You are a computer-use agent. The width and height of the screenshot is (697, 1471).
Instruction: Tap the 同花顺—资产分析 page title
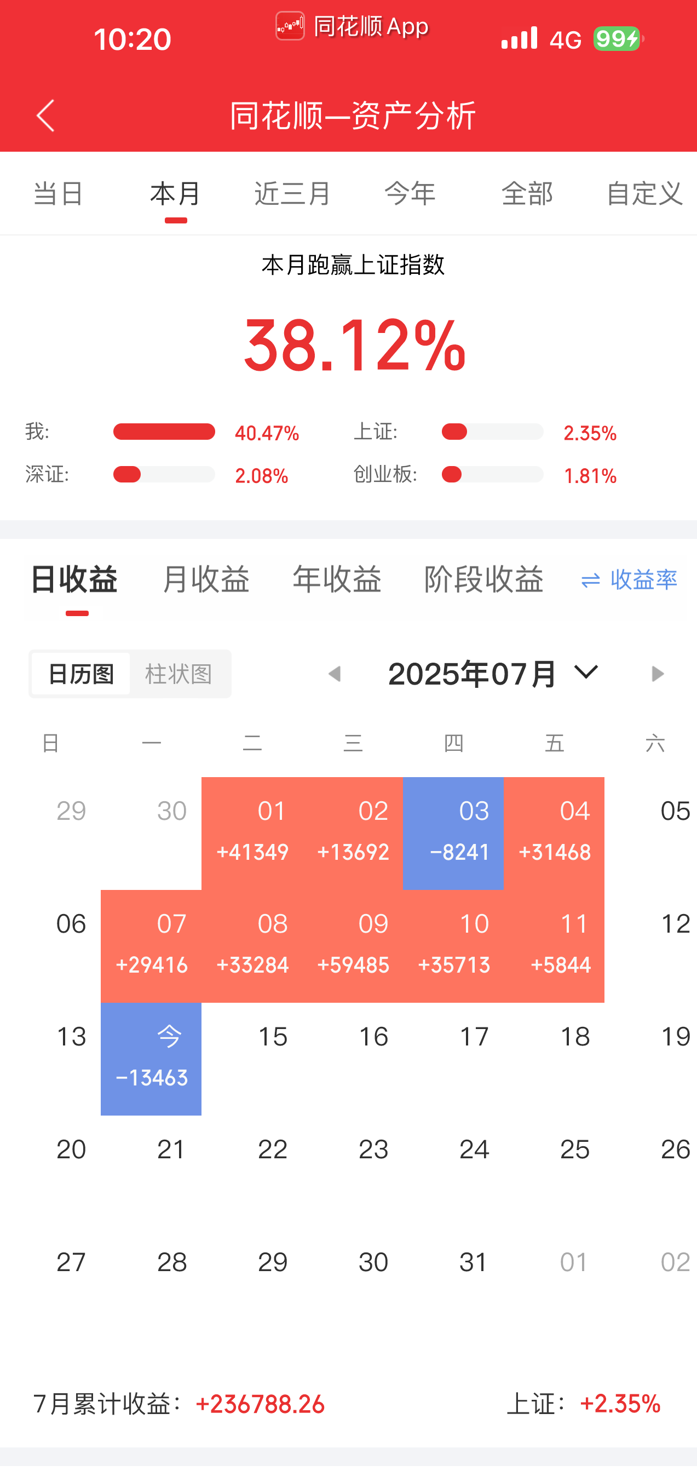353,116
